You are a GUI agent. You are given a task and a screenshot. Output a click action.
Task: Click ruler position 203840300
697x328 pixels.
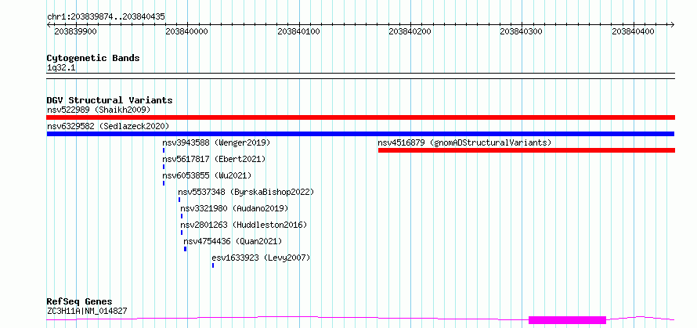click(522, 31)
